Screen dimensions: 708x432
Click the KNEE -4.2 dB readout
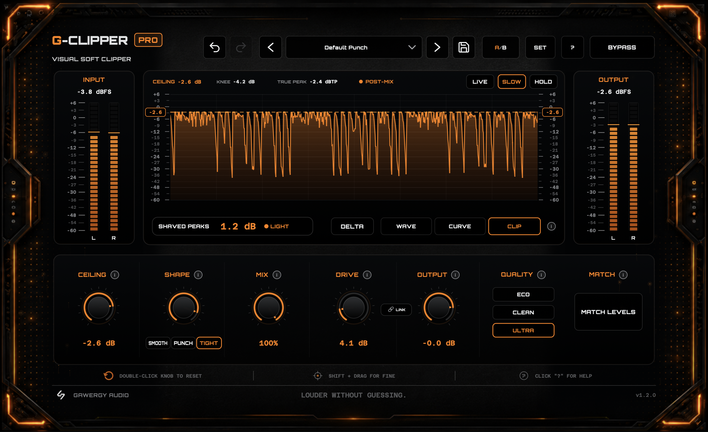pyautogui.click(x=235, y=82)
